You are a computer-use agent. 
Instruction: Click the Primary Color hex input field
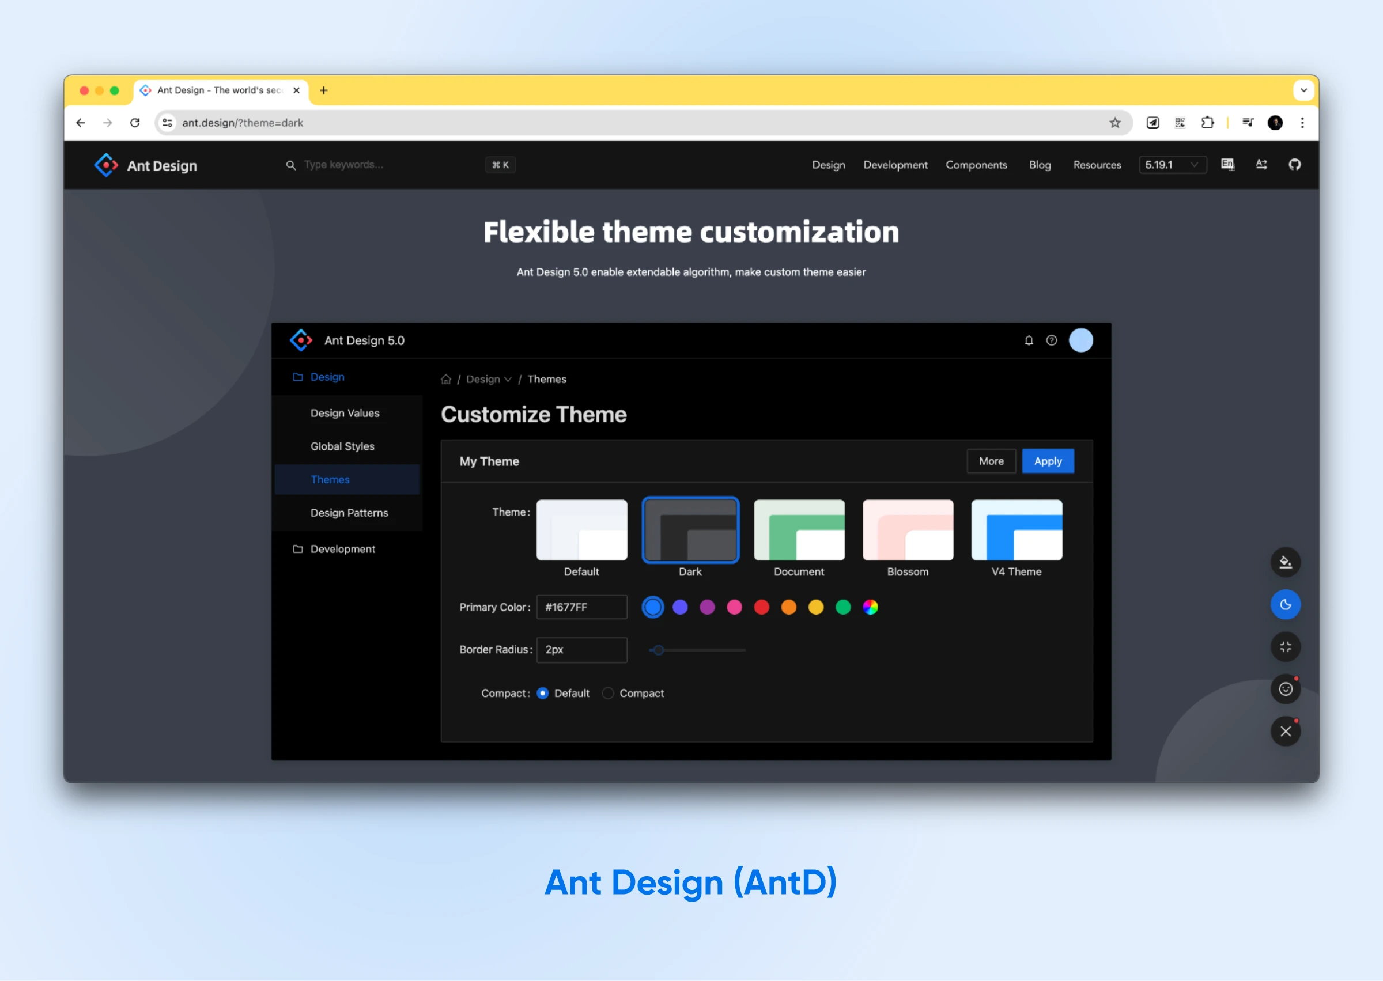[581, 607]
